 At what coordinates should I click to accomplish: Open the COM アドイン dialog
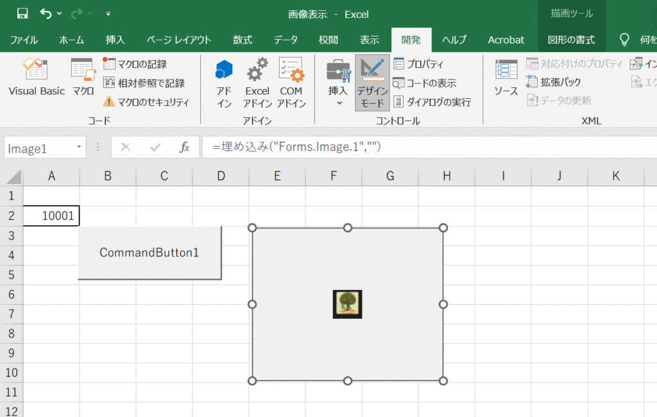[x=291, y=83]
